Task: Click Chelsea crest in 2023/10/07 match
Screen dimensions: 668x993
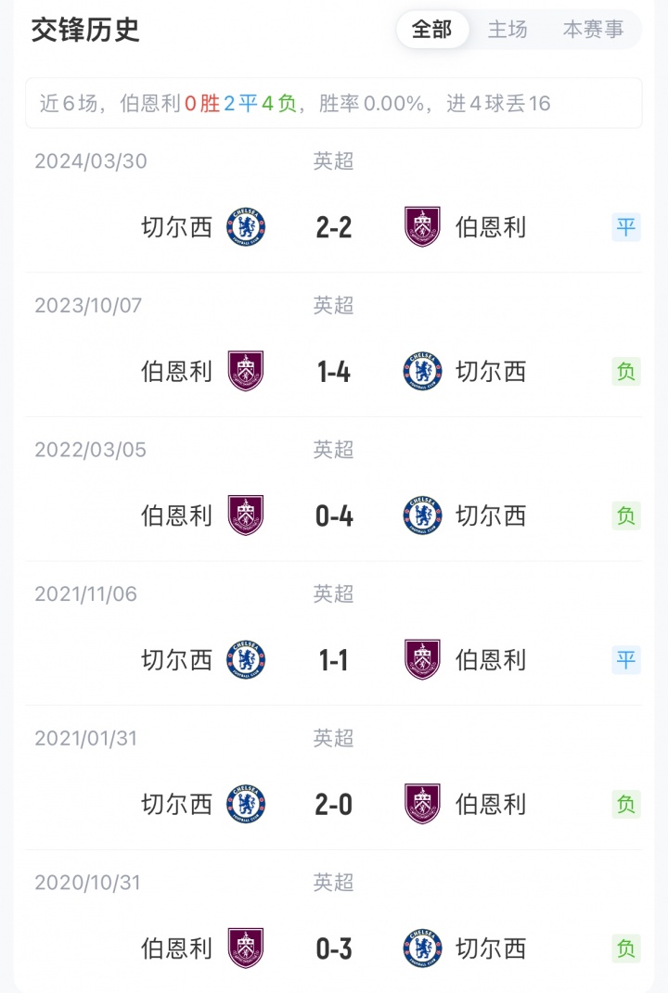Action: [x=422, y=372]
